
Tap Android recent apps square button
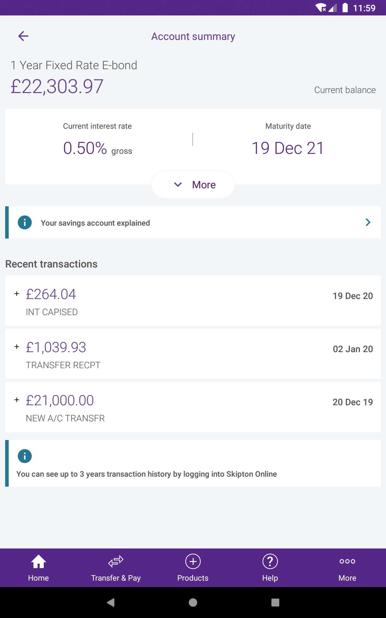click(275, 603)
